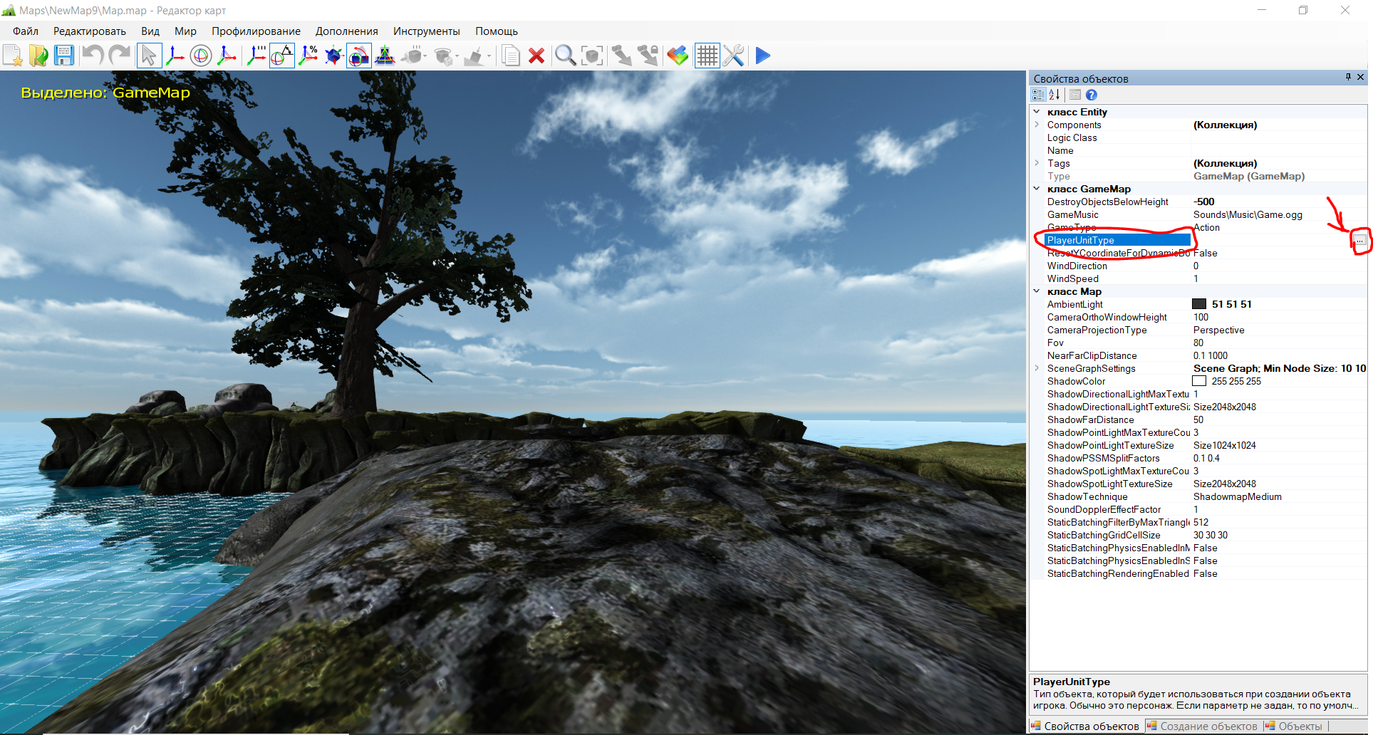The width and height of the screenshot is (1373, 735).
Task: Activate the rotate object tool
Action: pos(201,56)
